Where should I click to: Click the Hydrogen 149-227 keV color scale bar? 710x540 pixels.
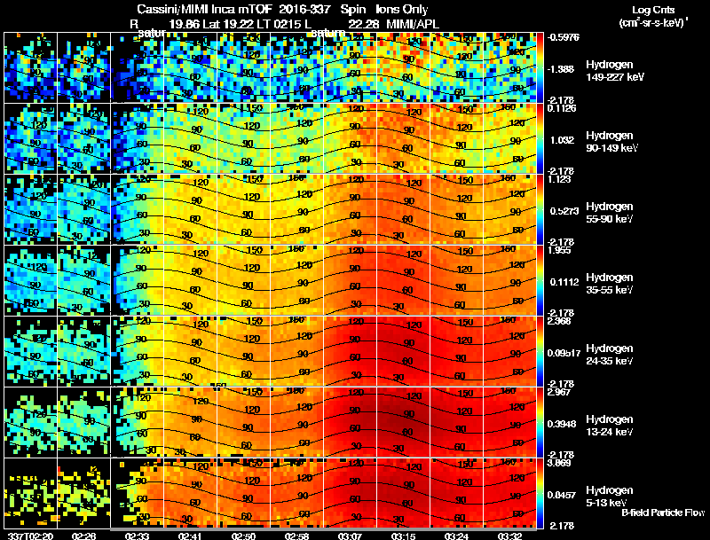point(540,67)
